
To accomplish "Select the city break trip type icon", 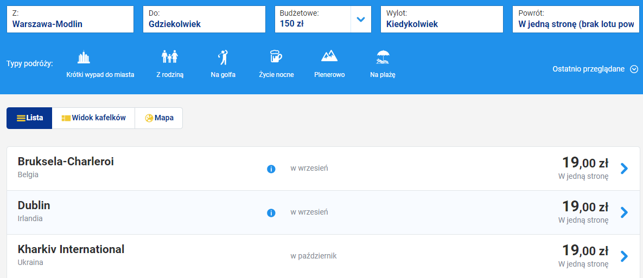I will 84,57.
